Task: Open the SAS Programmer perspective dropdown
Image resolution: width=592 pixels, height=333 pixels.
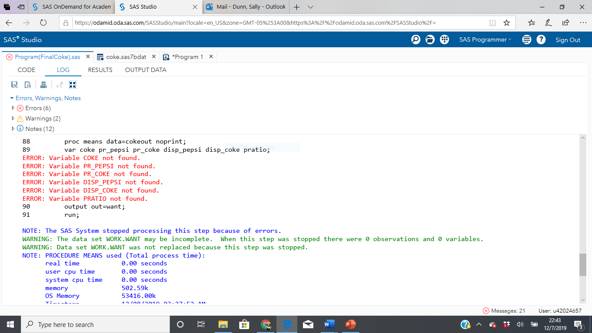Action: (x=485, y=39)
